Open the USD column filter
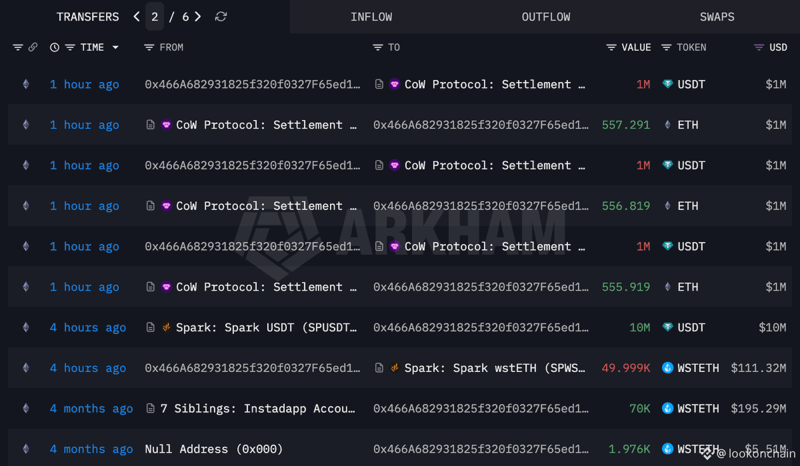 click(759, 47)
